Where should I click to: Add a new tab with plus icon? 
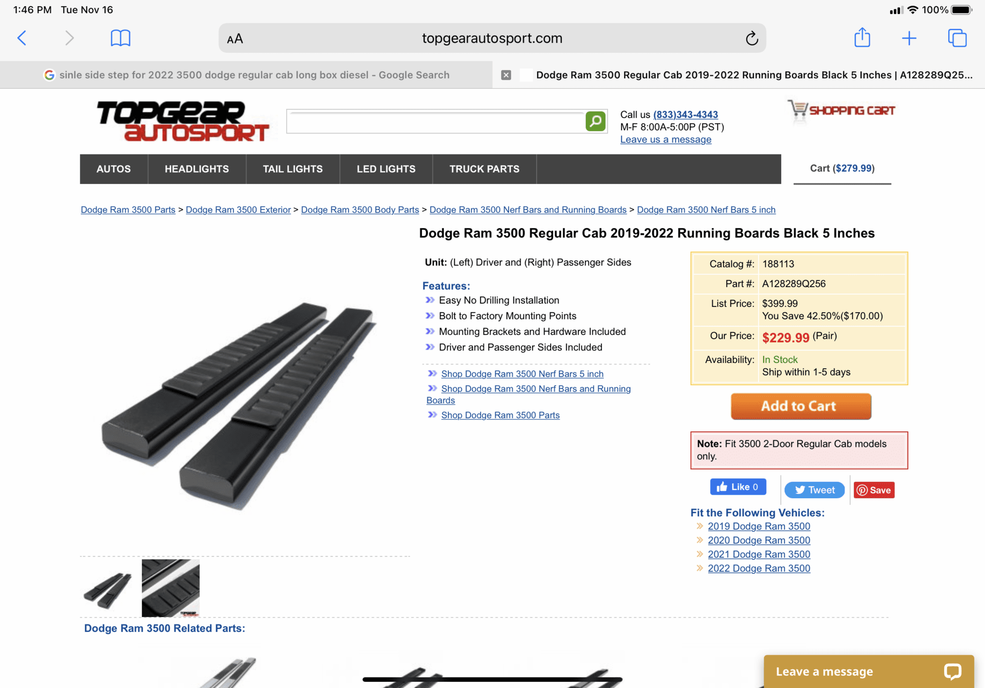[909, 38]
